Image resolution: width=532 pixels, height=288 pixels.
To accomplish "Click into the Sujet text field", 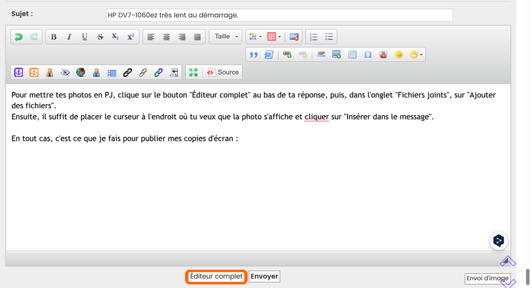I will click(278, 15).
